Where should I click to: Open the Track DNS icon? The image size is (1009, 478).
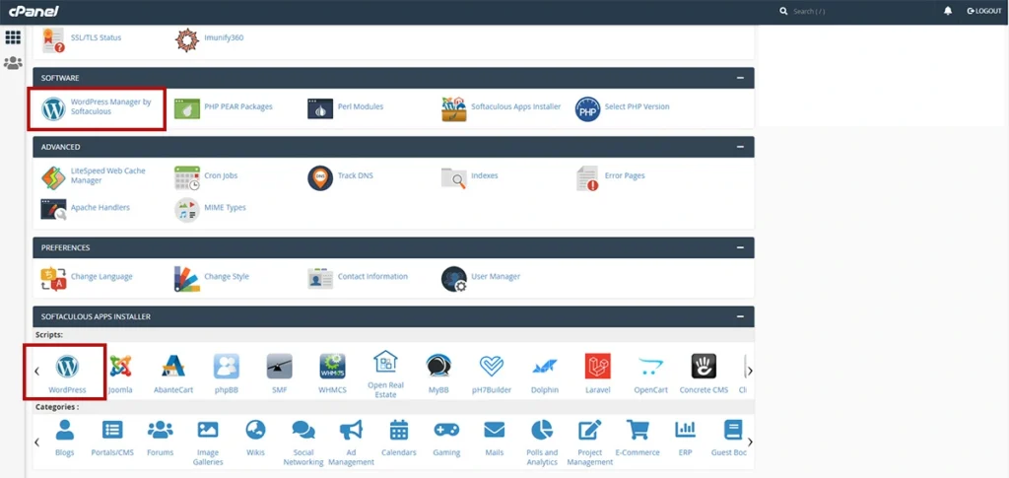click(x=320, y=177)
